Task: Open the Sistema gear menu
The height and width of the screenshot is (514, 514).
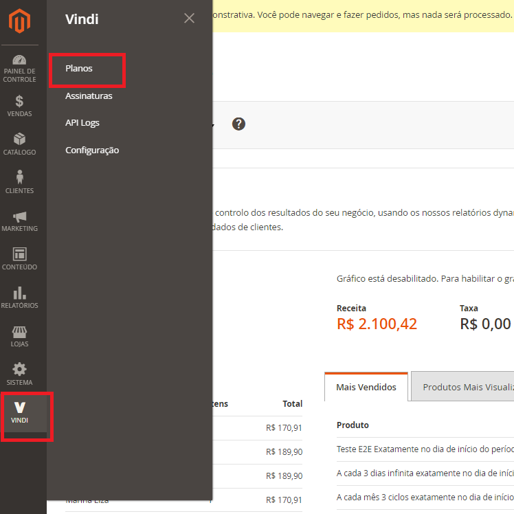Action: click(19, 374)
